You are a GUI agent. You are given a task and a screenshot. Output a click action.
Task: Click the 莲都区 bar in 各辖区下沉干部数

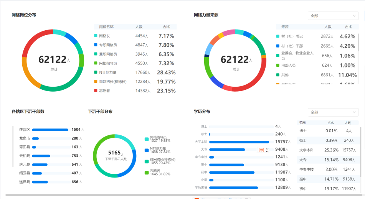click(x=50, y=130)
